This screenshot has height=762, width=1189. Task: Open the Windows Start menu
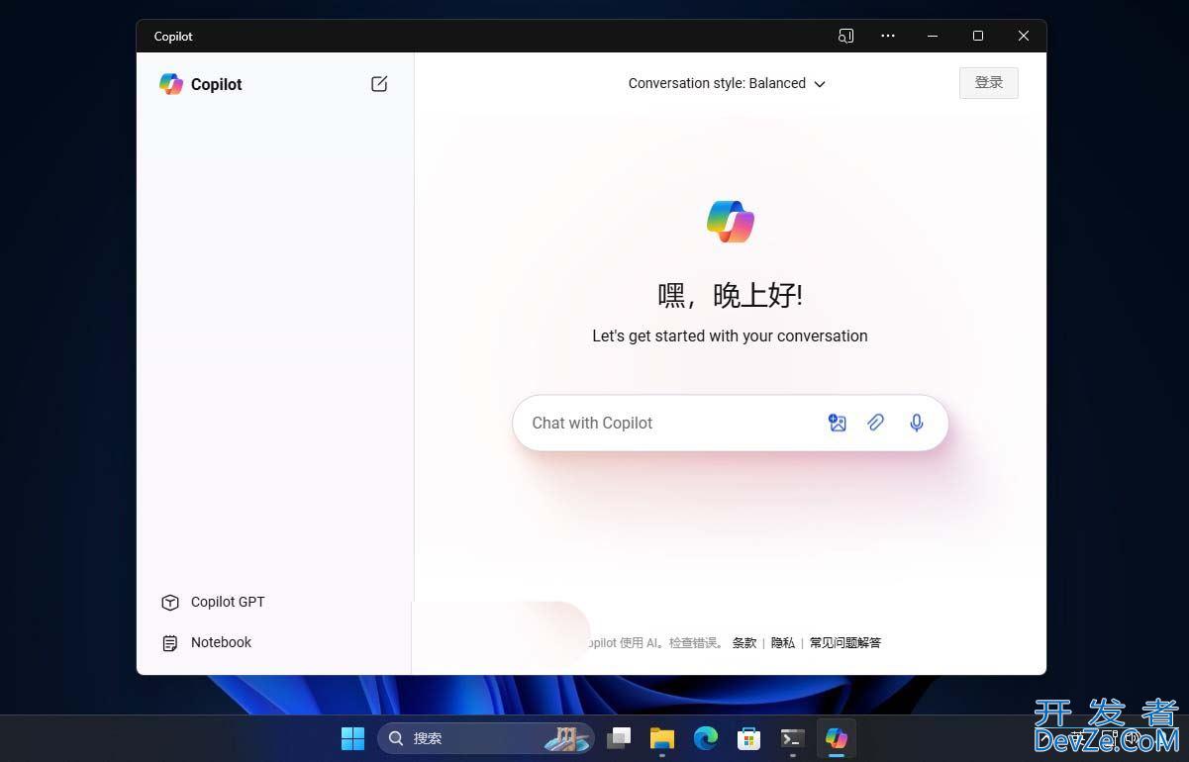(x=353, y=738)
